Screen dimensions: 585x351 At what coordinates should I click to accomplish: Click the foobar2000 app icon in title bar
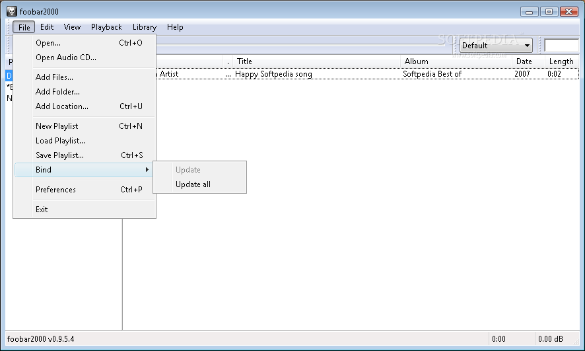[12, 11]
